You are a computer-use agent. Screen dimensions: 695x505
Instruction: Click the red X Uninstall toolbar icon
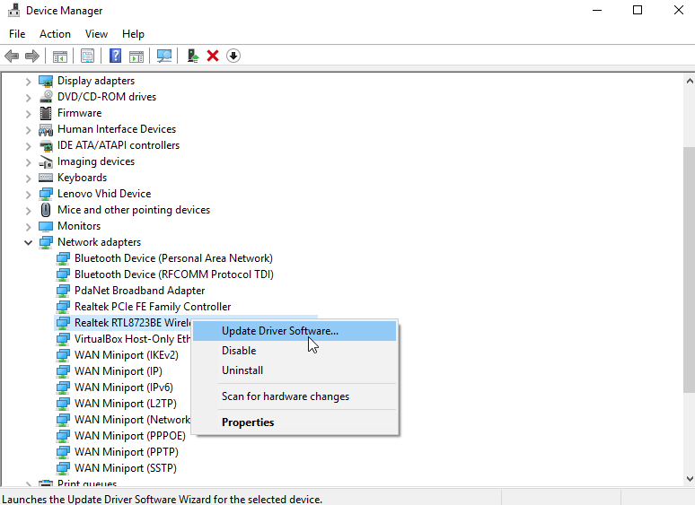point(213,56)
